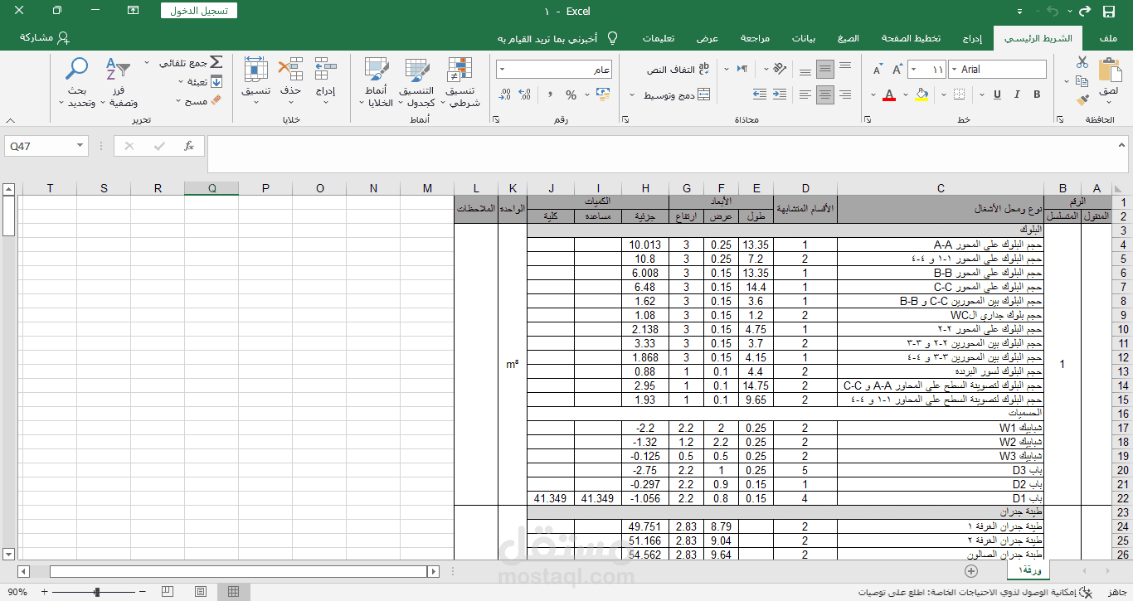
Task: Toggle middle vertical alignment
Action: [x=825, y=70]
